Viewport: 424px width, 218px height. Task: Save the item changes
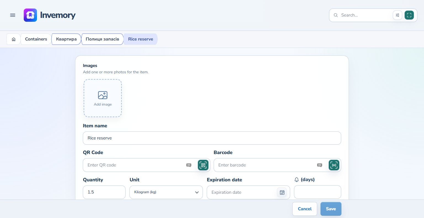click(x=331, y=209)
